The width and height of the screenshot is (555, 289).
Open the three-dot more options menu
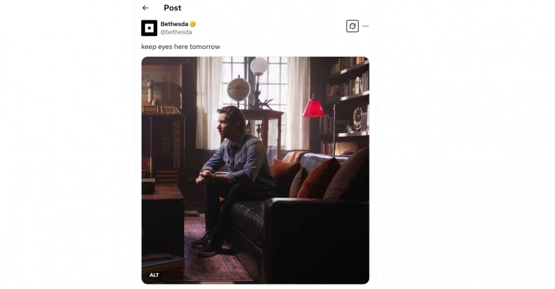(x=366, y=26)
